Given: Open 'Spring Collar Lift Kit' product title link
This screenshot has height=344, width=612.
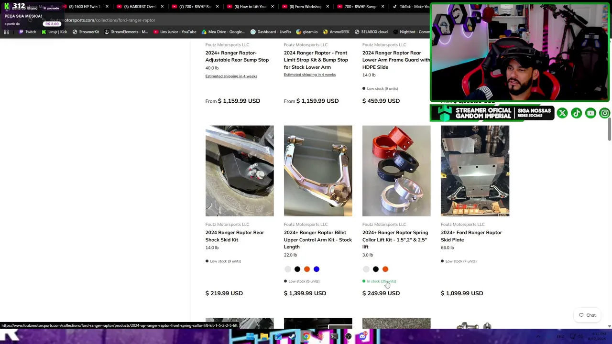Looking at the screenshot, I should click(x=395, y=240).
